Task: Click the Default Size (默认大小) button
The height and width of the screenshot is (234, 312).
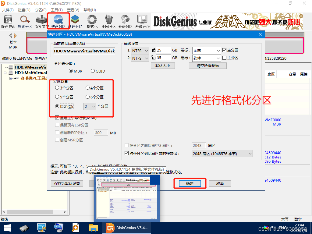Action: click(x=163, y=66)
